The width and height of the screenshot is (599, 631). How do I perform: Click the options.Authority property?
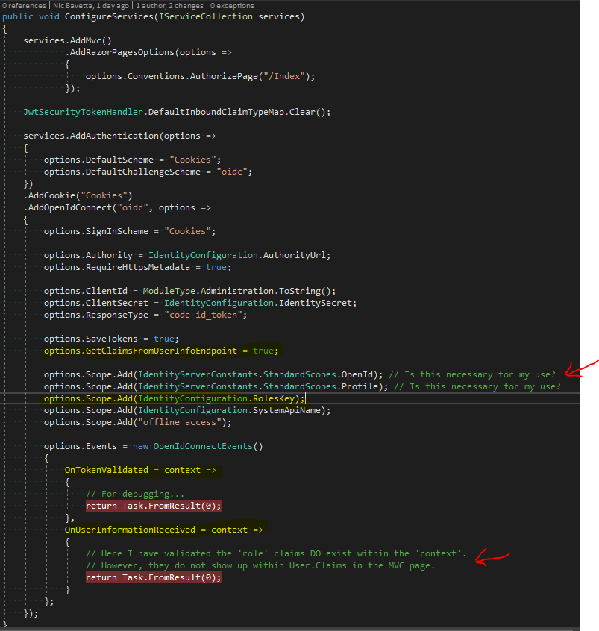(88, 255)
